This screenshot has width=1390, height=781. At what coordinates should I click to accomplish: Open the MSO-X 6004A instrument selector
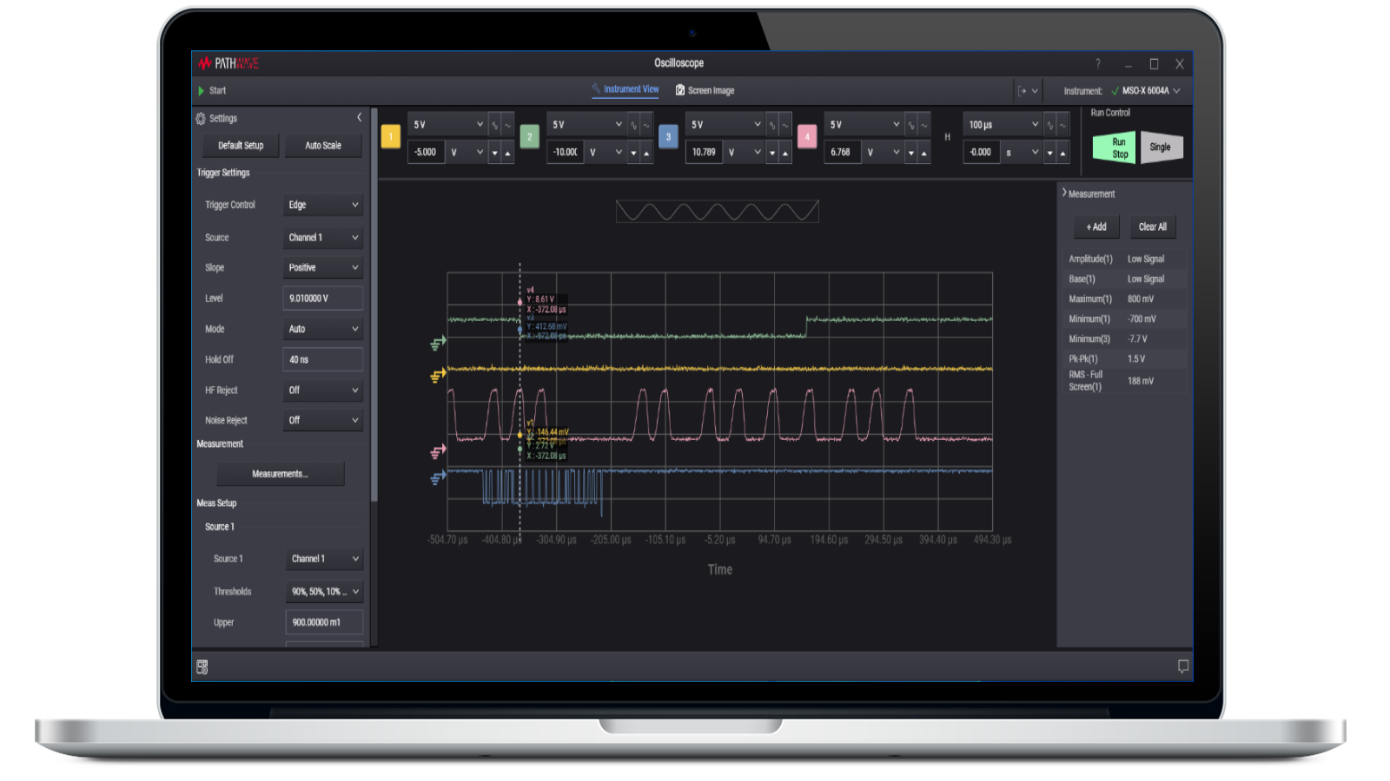tap(1145, 89)
